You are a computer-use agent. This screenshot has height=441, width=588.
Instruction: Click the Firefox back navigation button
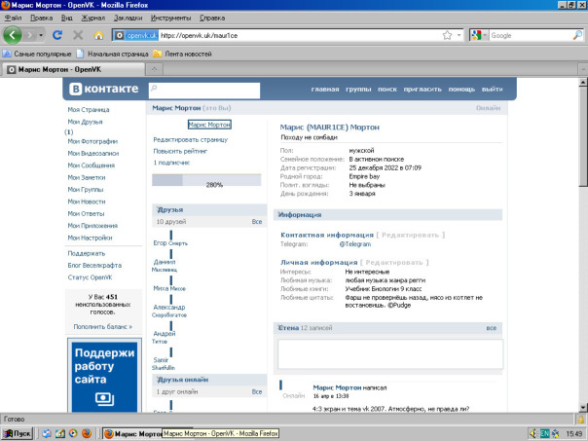pyautogui.click(x=13, y=35)
